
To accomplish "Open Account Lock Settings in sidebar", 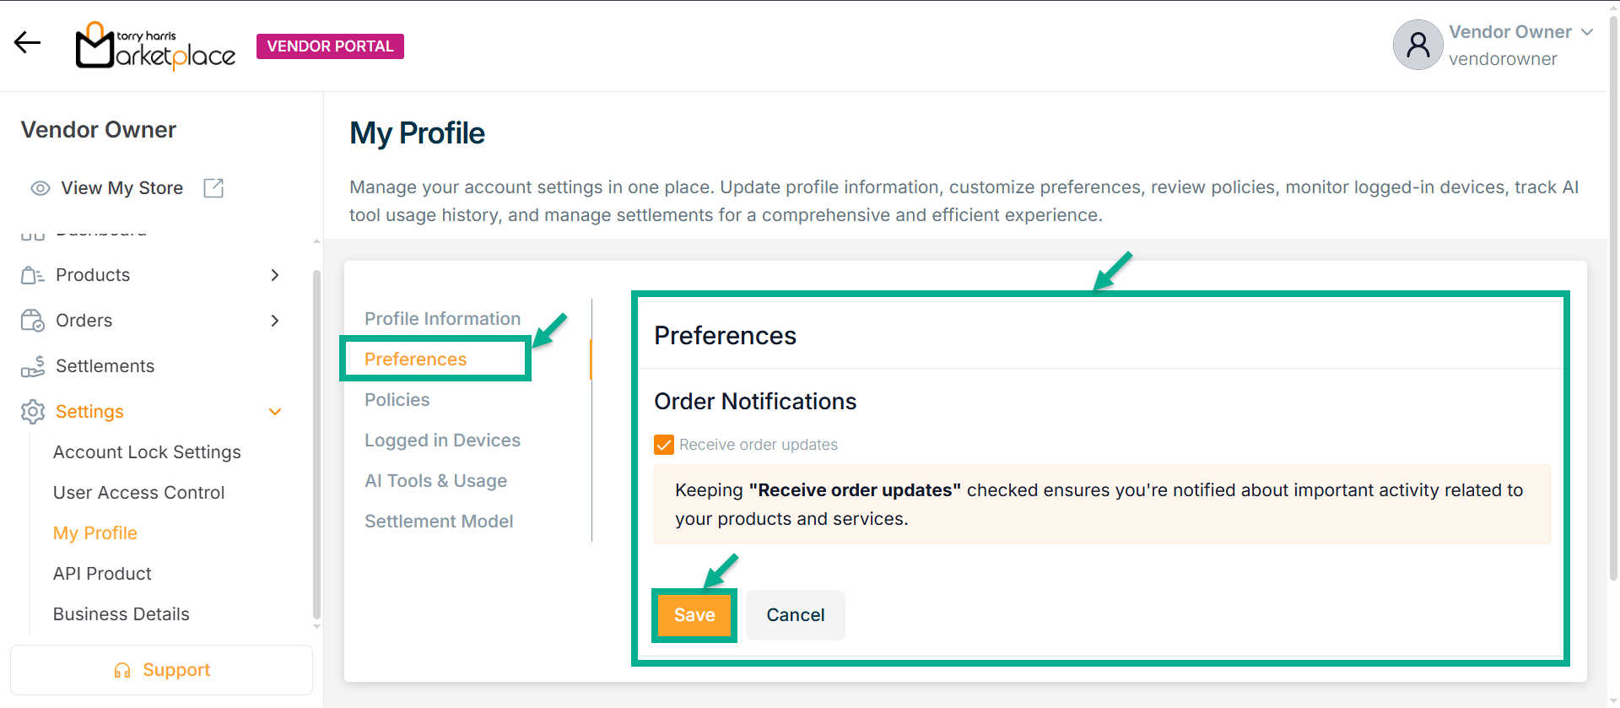I will click(x=147, y=452).
